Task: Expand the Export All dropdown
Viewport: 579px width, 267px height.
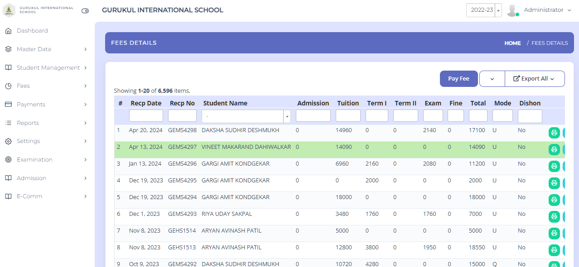Action: pos(535,79)
